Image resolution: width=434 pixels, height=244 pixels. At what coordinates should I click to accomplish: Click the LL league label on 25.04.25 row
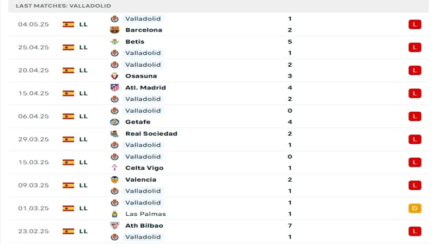(x=83, y=47)
